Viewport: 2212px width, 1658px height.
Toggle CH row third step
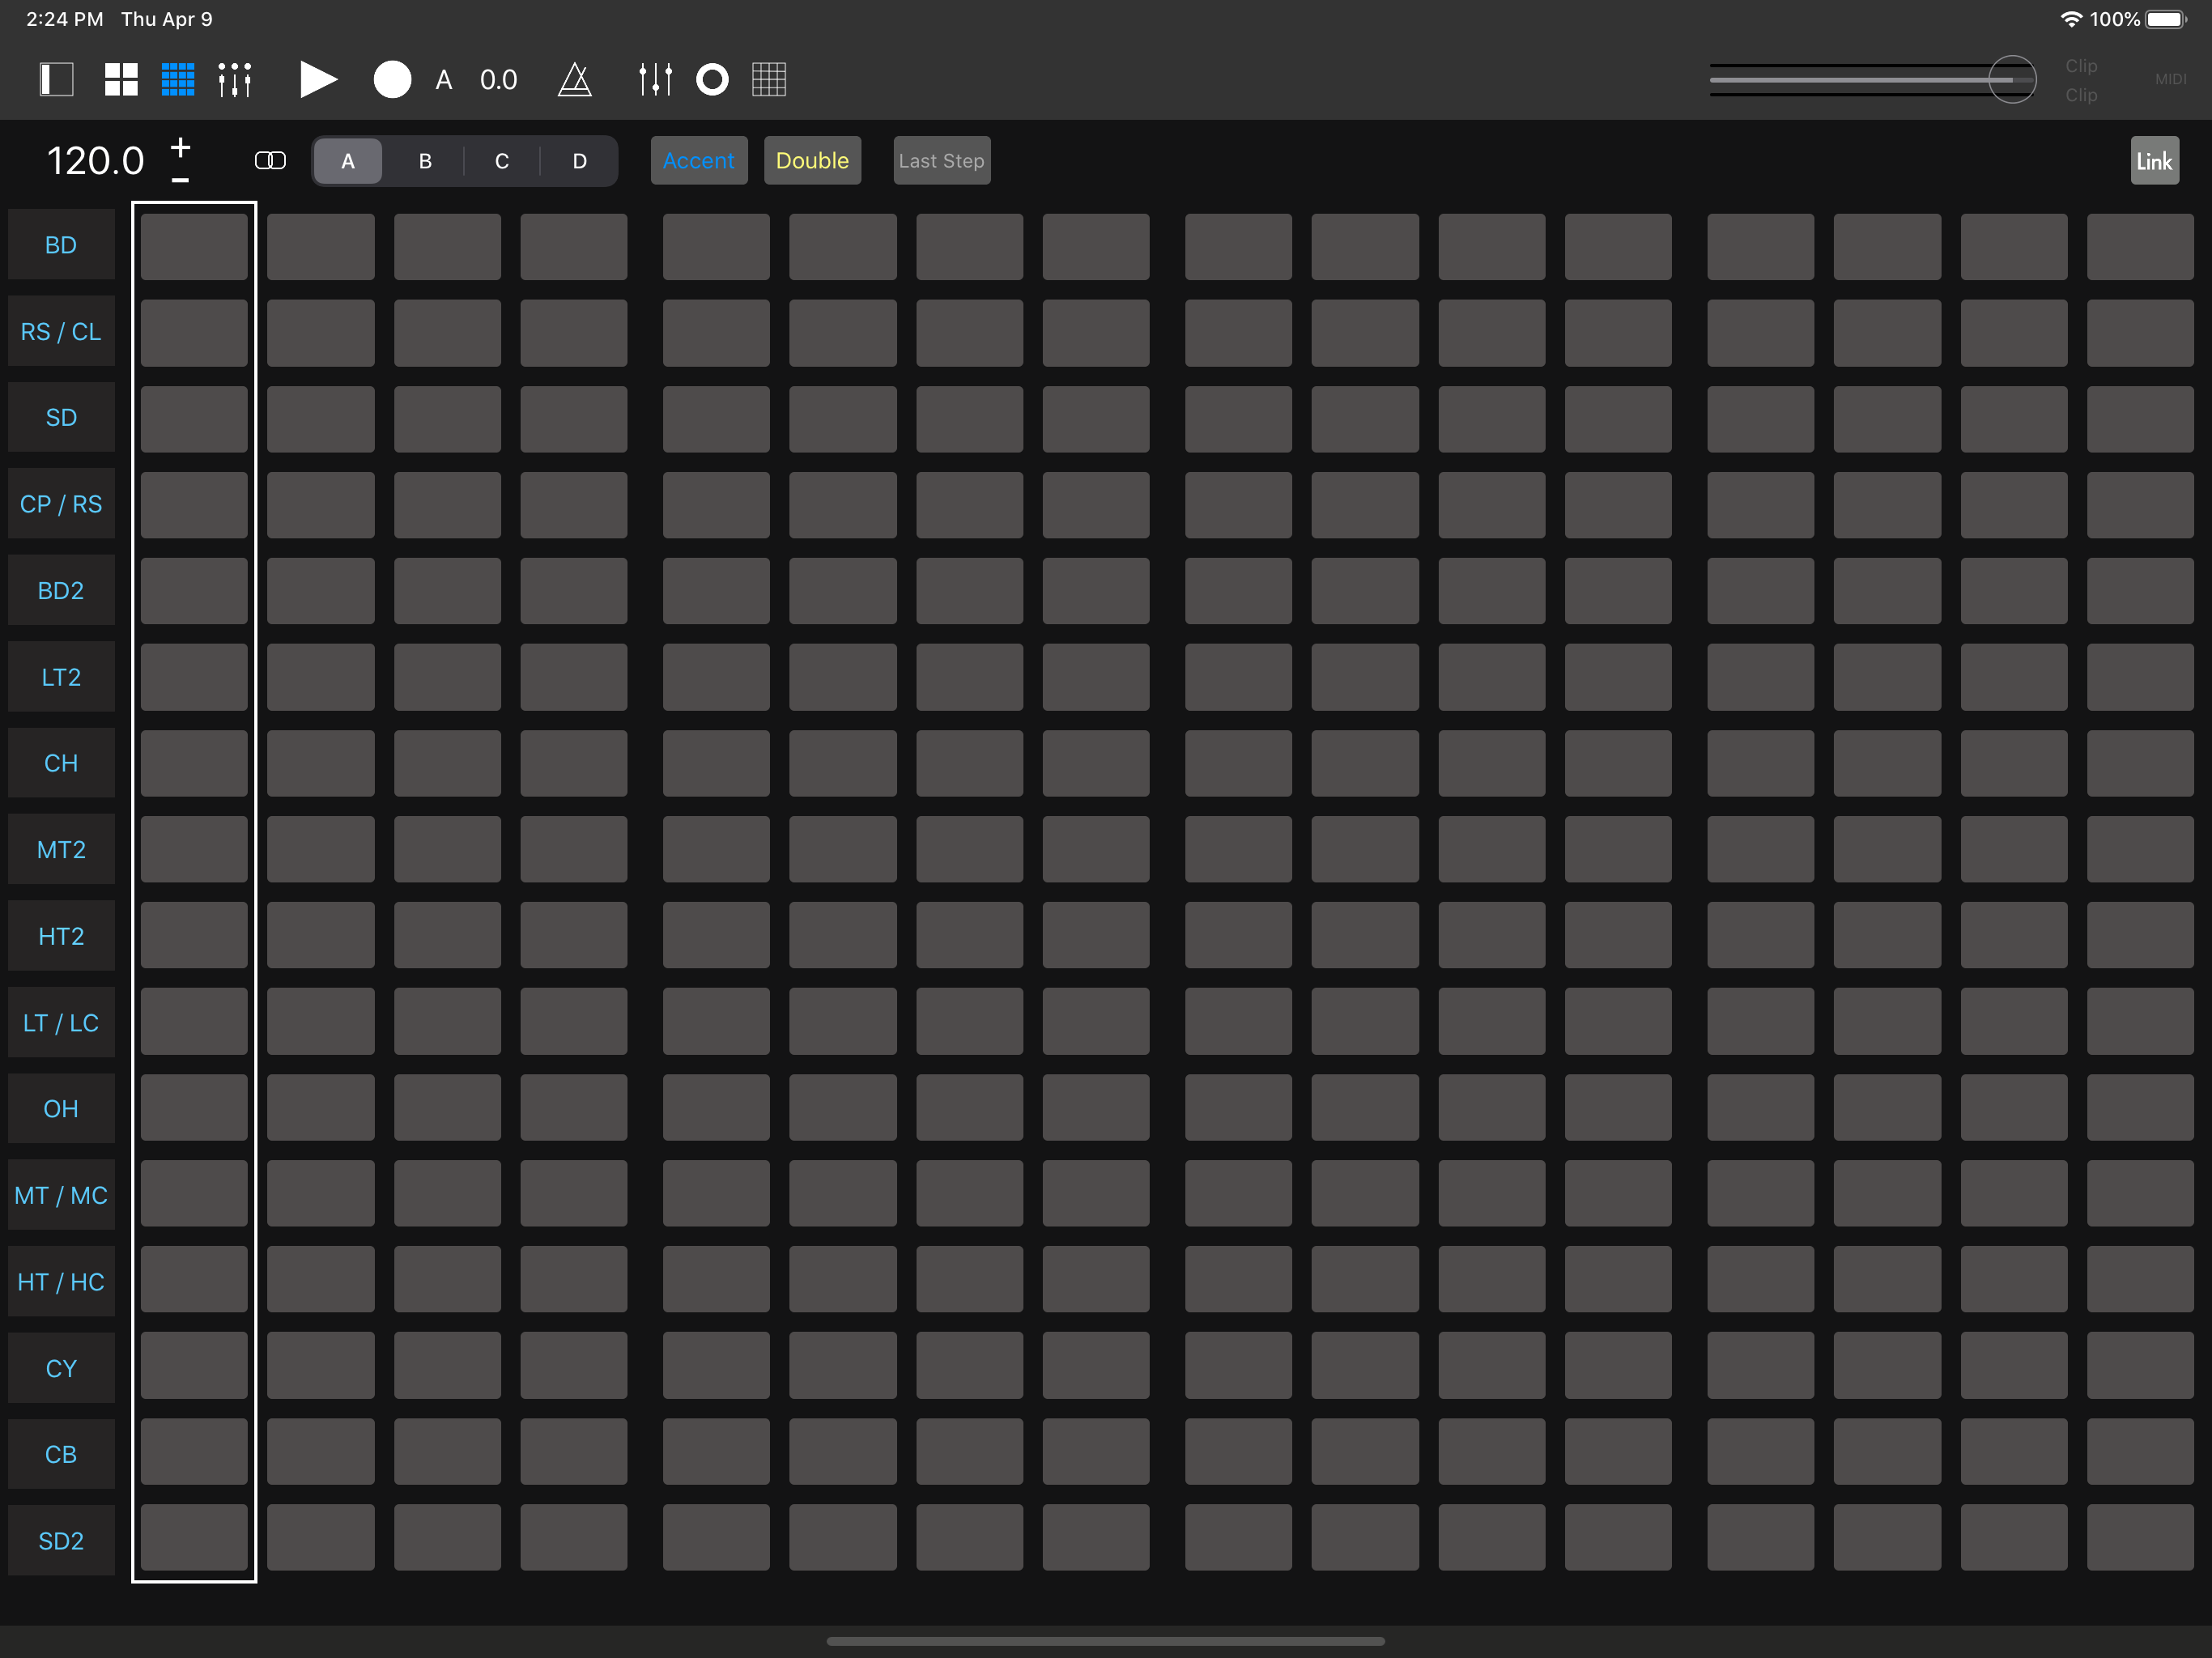[447, 763]
